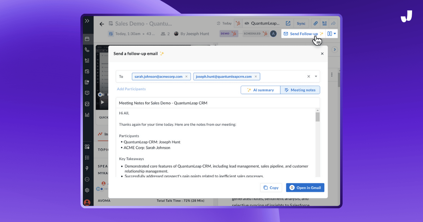Click the 'Key Takeaways' heading in the email
423x222 pixels.
pyautogui.click(x=131, y=159)
